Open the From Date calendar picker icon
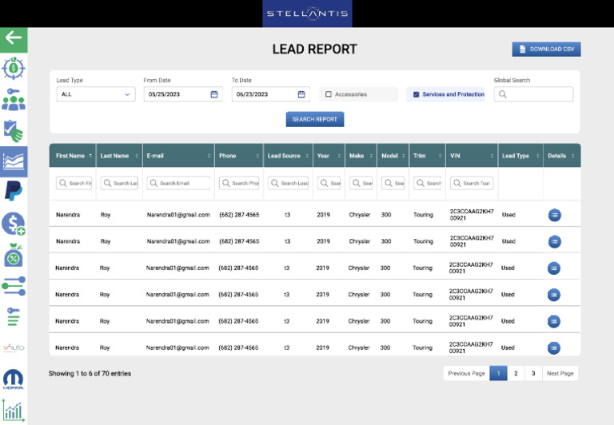 coord(214,94)
